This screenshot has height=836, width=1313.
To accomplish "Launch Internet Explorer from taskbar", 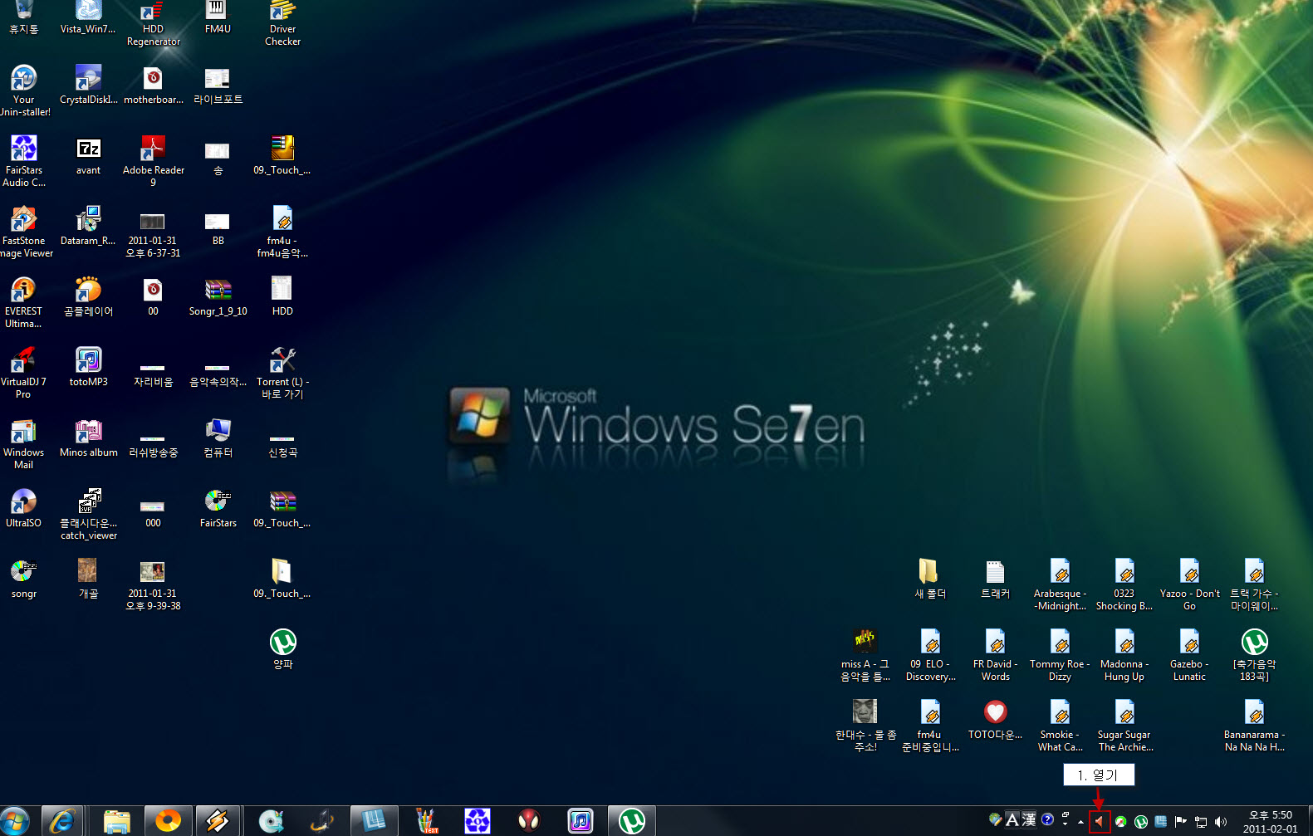I will click(62, 821).
